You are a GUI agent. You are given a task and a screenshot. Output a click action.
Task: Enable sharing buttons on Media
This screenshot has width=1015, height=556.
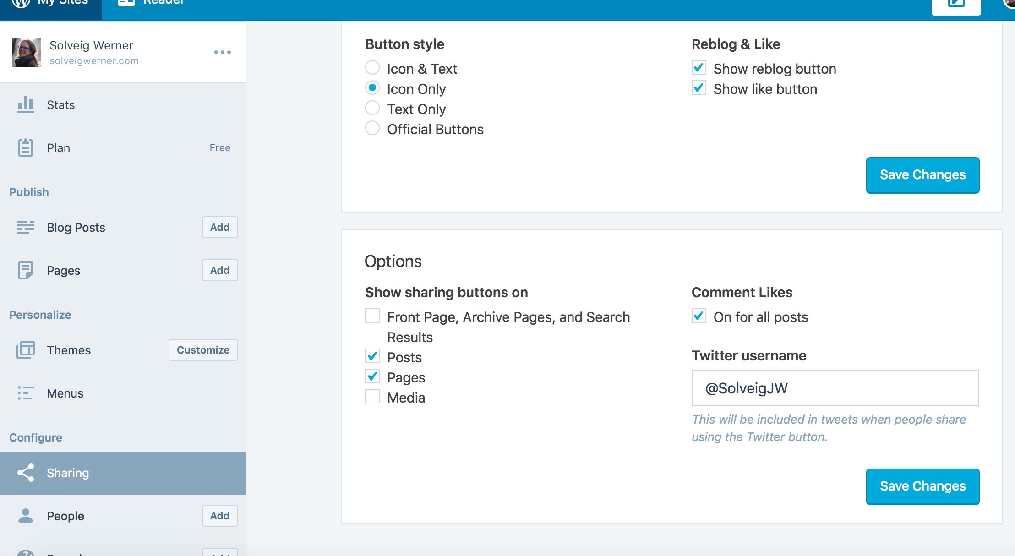tap(372, 396)
